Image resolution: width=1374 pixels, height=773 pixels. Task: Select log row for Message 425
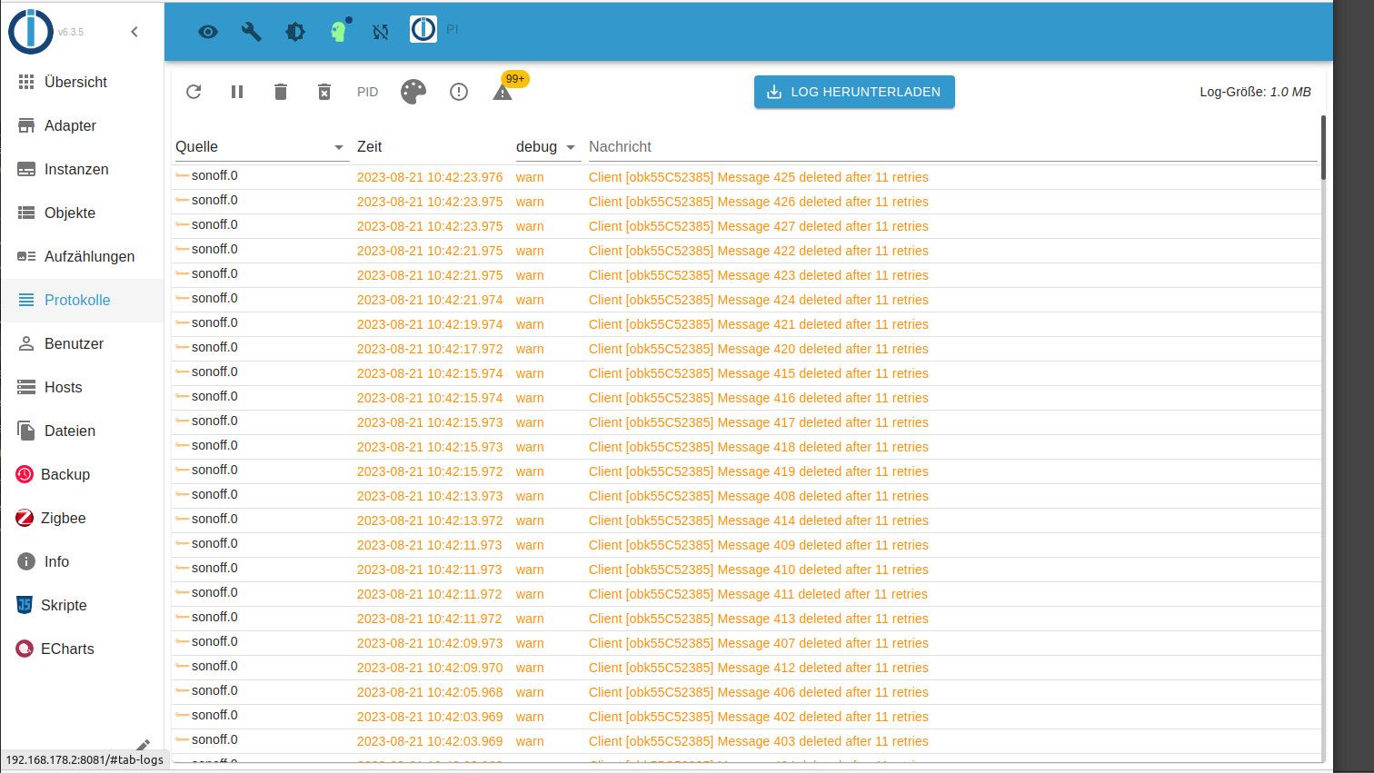pyautogui.click(x=745, y=177)
